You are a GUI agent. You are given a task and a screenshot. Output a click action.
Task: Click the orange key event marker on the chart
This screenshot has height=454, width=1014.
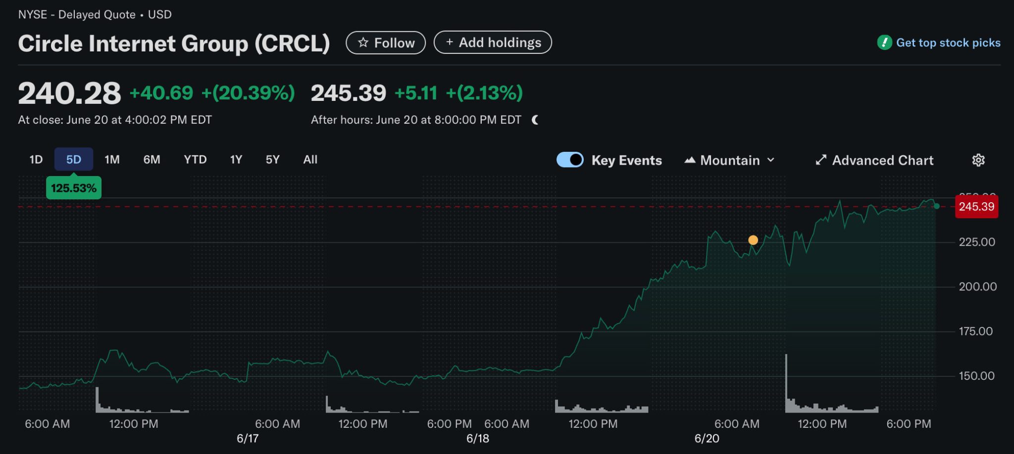pyautogui.click(x=754, y=240)
